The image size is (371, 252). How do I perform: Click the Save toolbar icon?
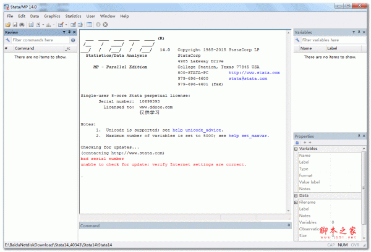click(x=15, y=25)
